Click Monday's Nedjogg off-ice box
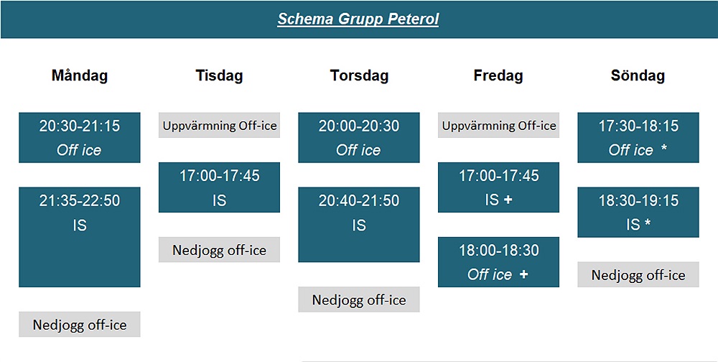 (x=80, y=325)
